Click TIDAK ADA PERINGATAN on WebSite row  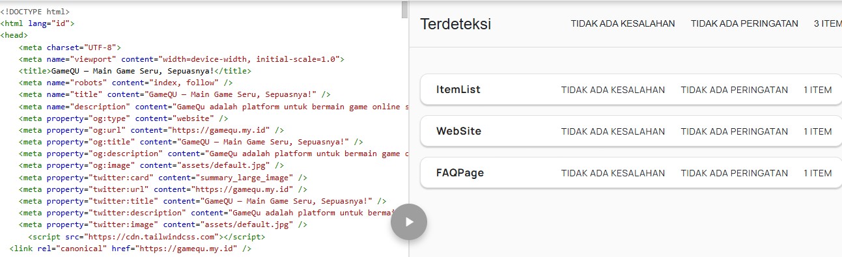735,131
